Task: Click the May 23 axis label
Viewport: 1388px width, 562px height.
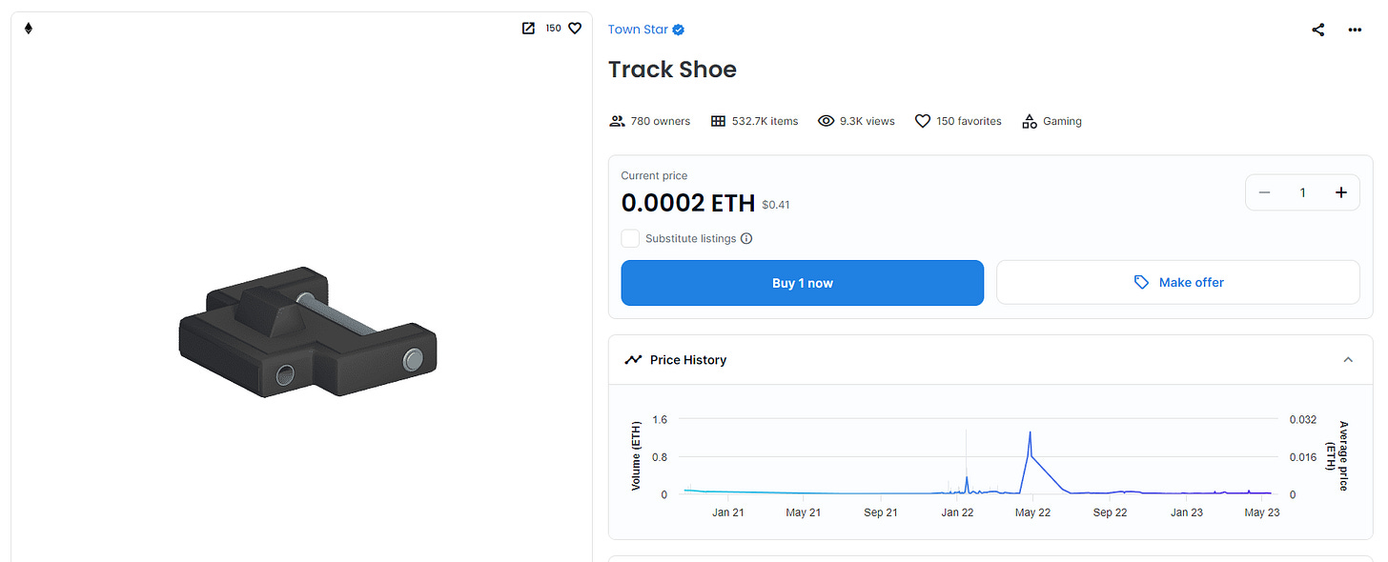Action: [x=1262, y=512]
